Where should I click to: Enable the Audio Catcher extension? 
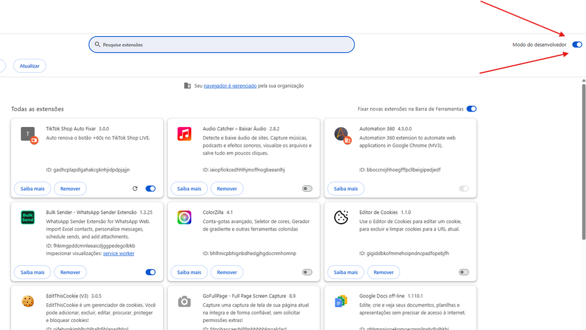[307, 189]
